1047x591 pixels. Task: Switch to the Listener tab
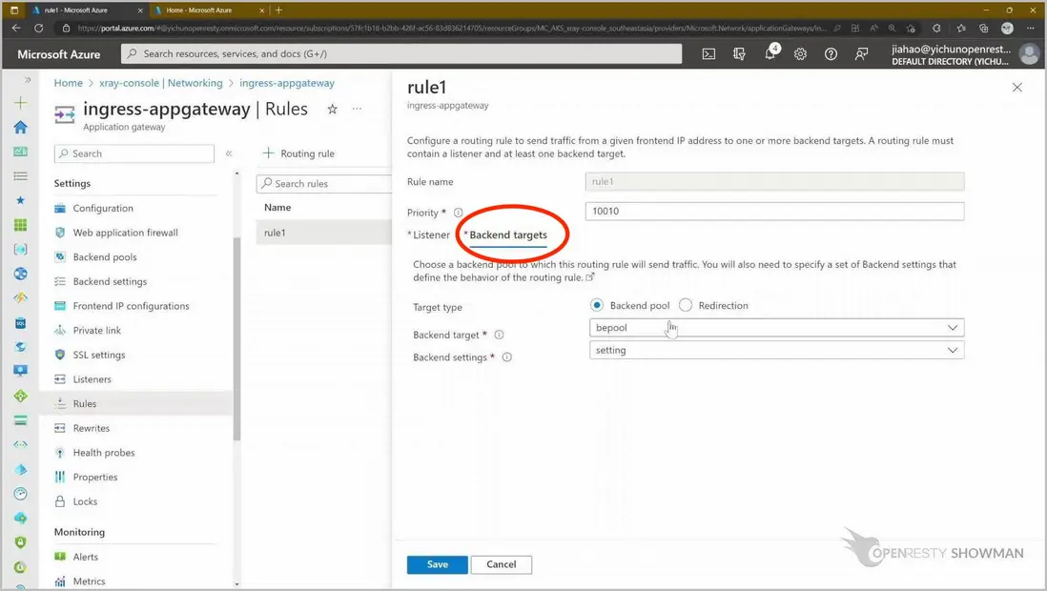coord(431,235)
